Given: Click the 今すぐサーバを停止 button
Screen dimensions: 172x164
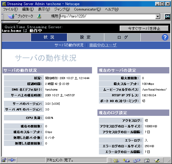Looking at the screenshot, I should [144, 29].
